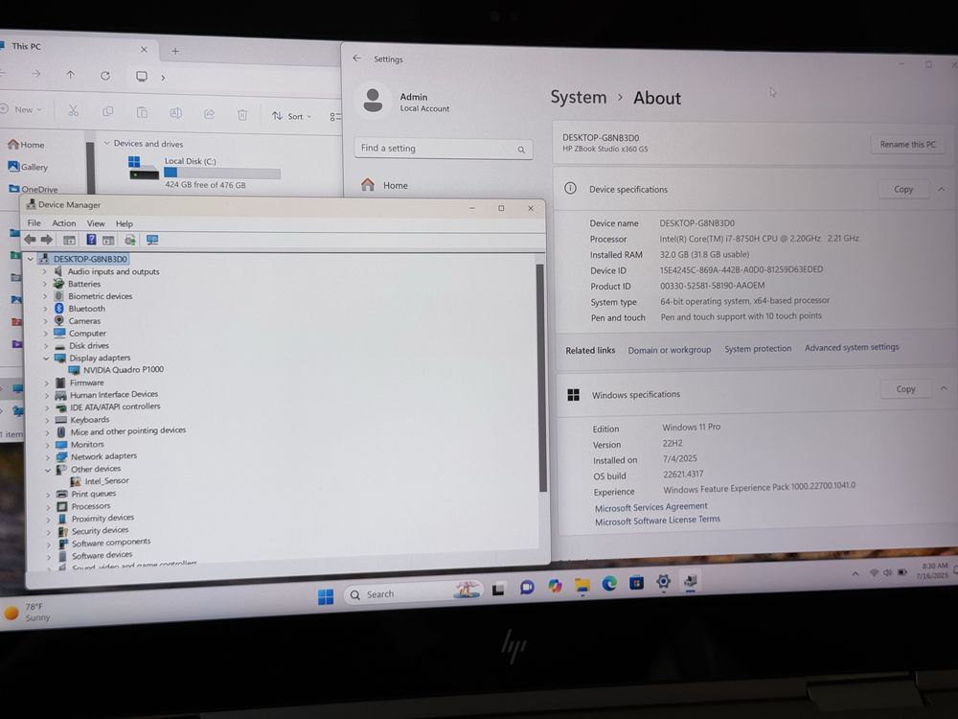Collapse the Devices and drives group
The width and height of the screenshot is (958, 719).
point(107,143)
